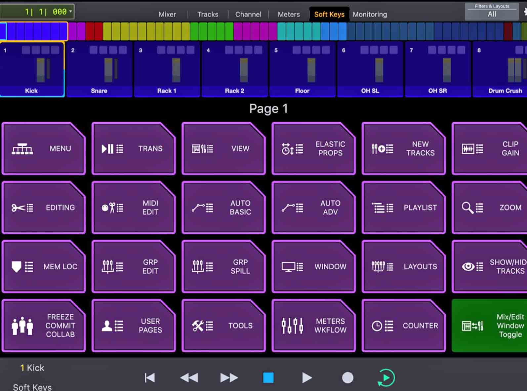The width and height of the screenshot is (527, 391).
Task: Open the METERS WKFLOW soft key
Action: point(313,326)
